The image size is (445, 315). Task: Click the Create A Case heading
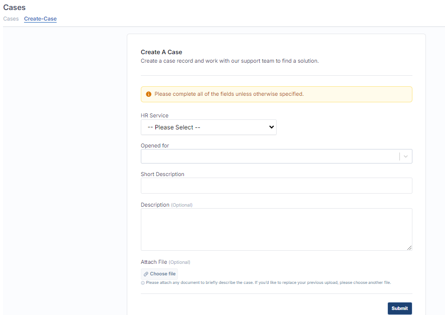(x=161, y=52)
